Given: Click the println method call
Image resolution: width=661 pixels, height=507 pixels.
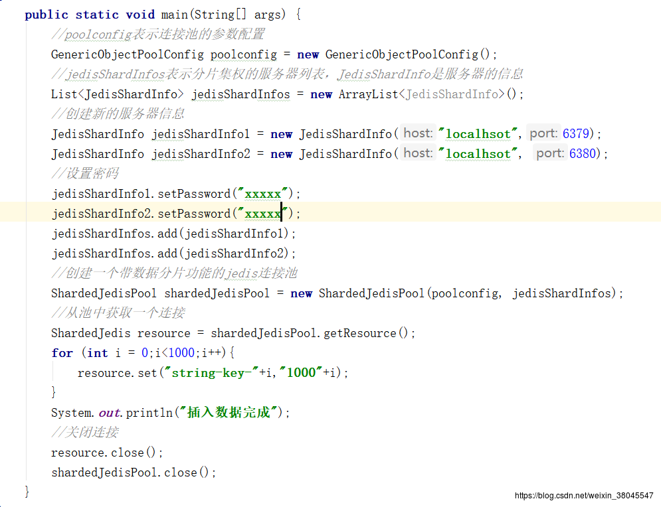Looking at the screenshot, I should 149,413.
